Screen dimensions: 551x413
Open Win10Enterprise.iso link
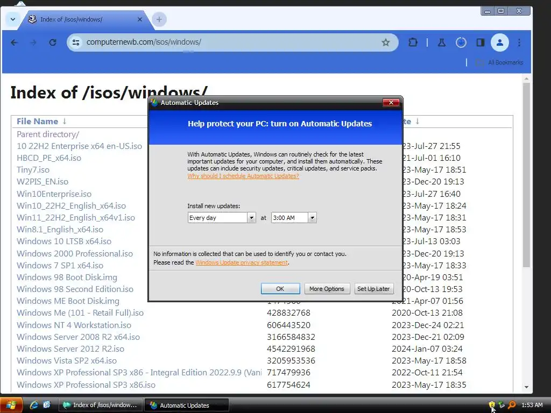coord(54,194)
